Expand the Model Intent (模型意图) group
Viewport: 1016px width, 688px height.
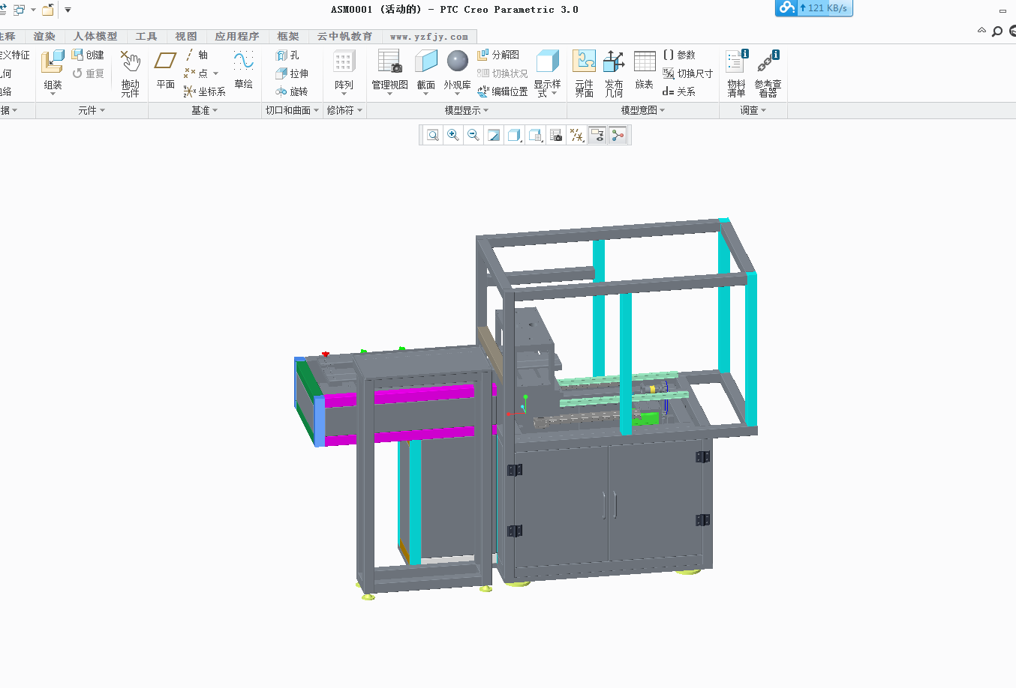pos(643,110)
